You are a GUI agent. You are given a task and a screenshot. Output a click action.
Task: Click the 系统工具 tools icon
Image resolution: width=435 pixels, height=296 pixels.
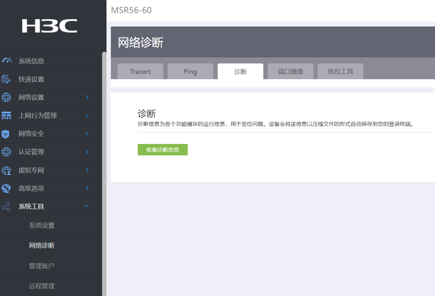point(6,206)
